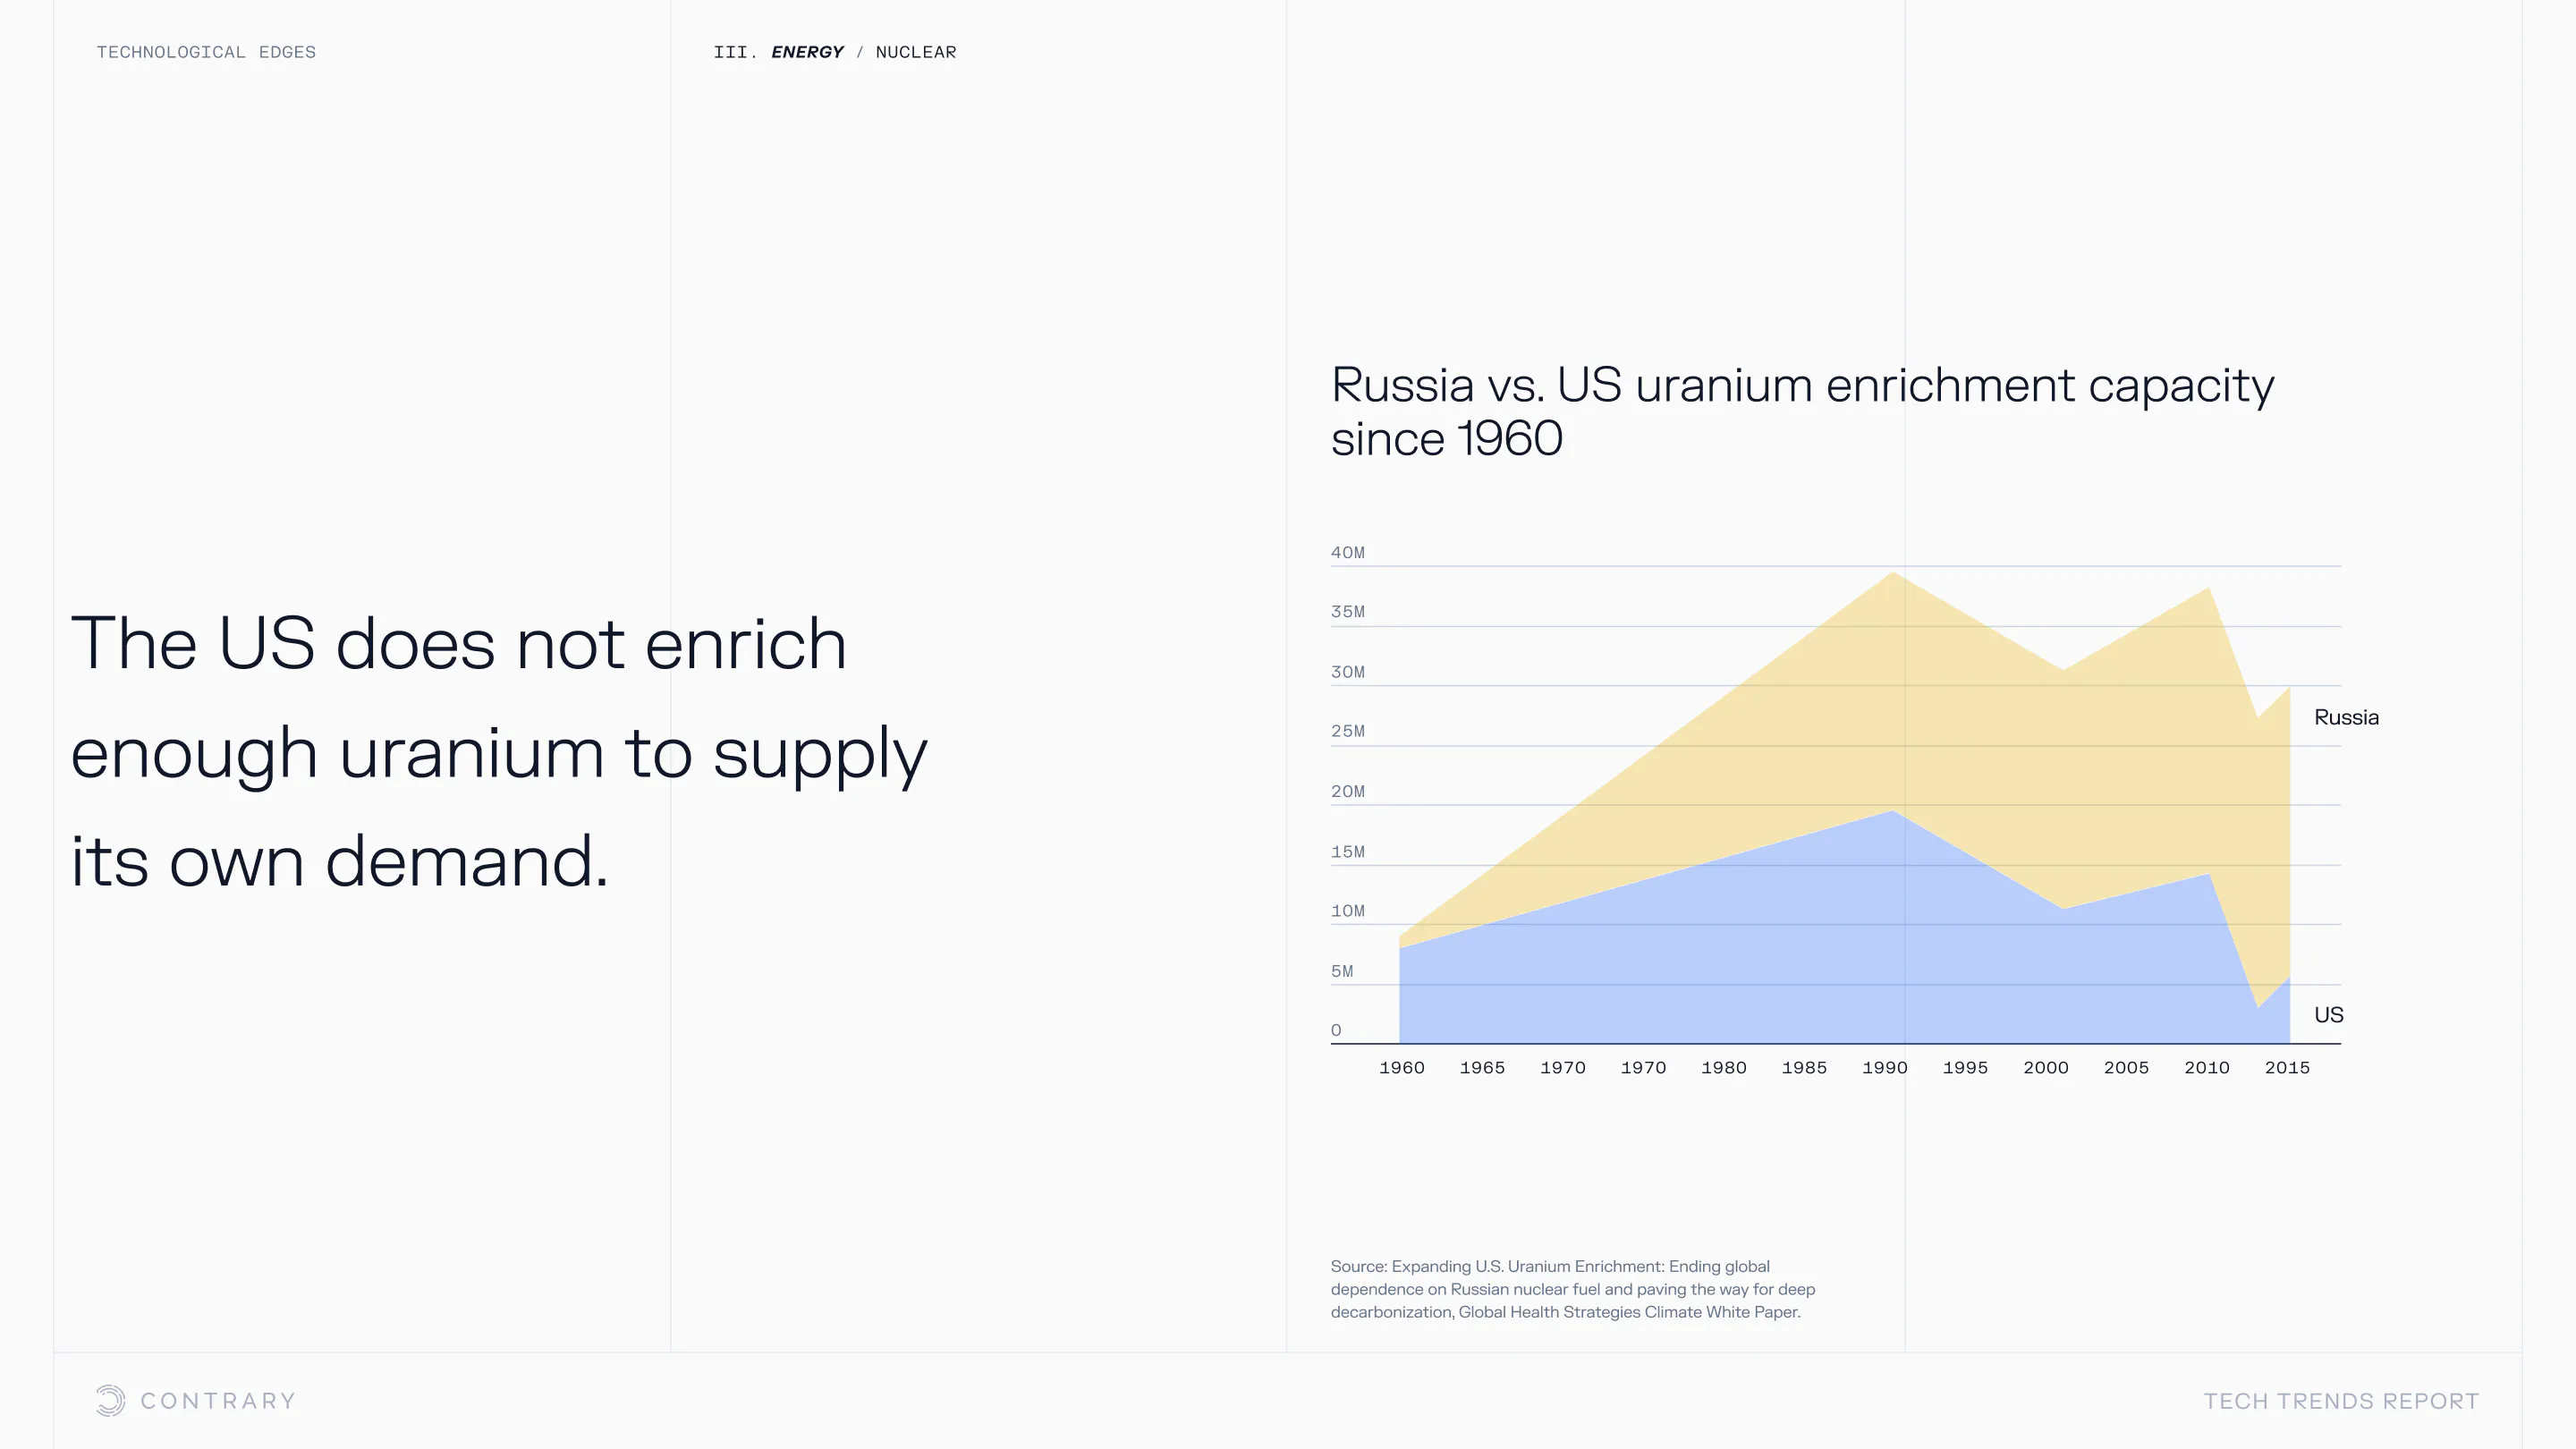The width and height of the screenshot is (2576, 1449).
Task: Click the Russia series label
Action: click(2346, 717)
